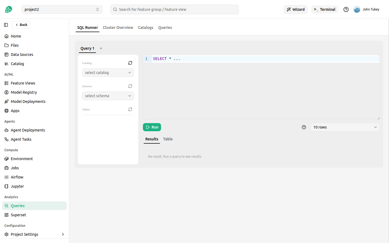Open the help icon in top bar
This screenshot has height=243, width=389.
tap(346, 9)
